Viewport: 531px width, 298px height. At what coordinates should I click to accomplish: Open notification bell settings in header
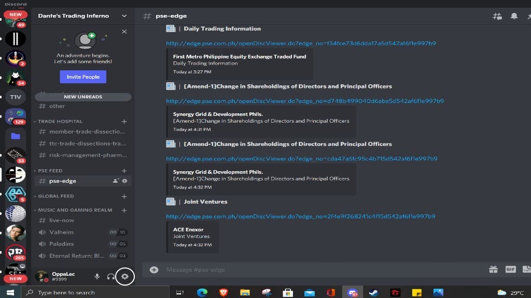pos(514,16)
